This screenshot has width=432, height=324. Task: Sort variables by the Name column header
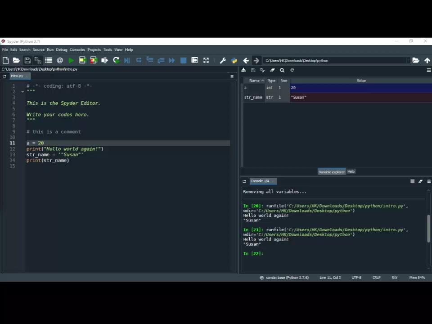pyautogui.click(x=255, y=81)
